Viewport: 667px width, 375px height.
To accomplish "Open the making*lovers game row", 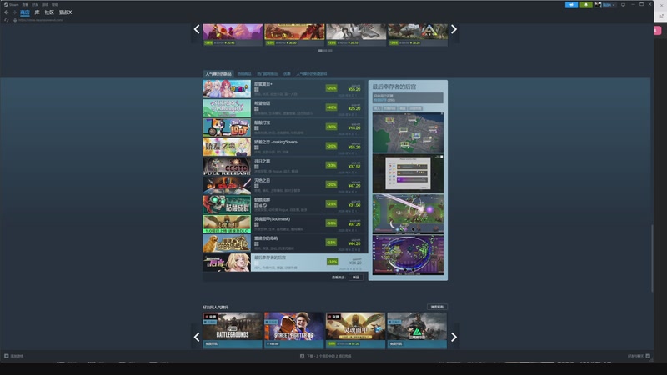I will click(x=284, y=147).
